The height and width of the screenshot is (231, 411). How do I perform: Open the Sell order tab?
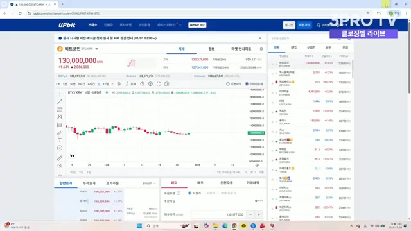[200, 182]
